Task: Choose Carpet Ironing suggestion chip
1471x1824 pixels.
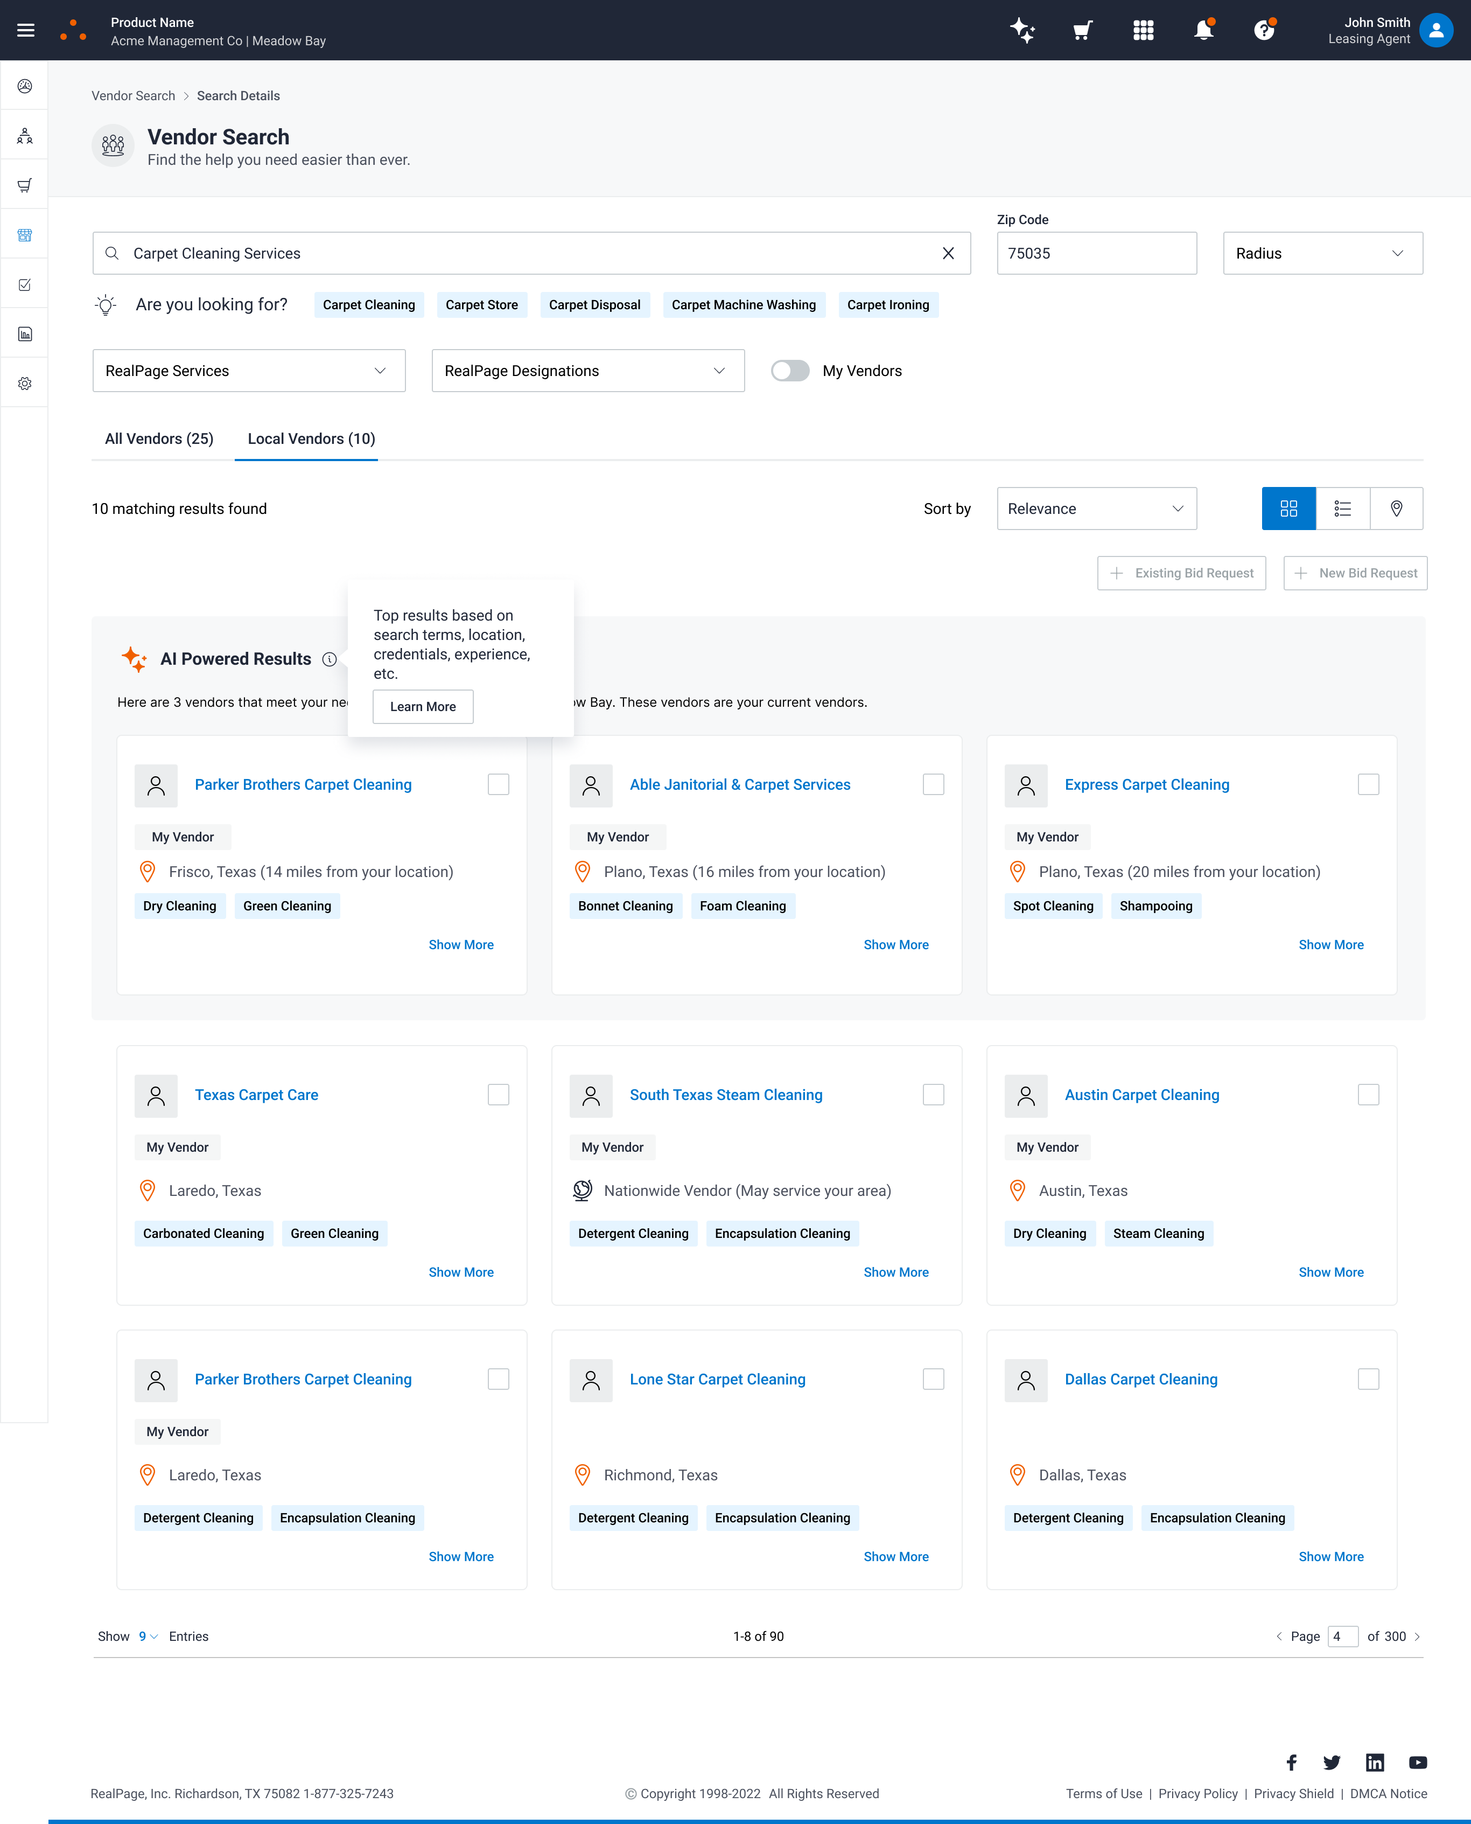Action: tap(888, 305)
